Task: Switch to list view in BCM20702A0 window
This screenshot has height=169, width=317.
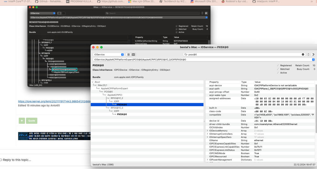Action: (59, 13)
